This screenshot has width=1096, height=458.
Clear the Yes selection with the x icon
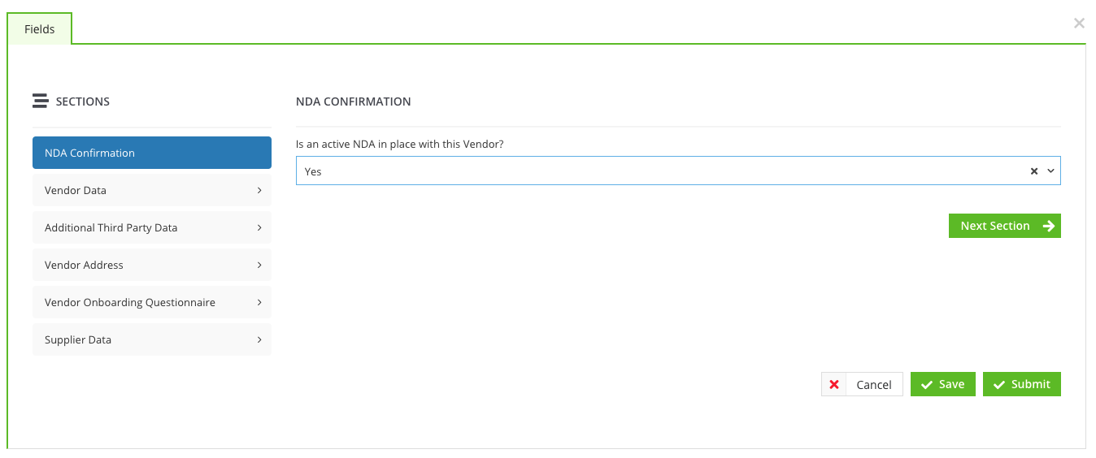tap(1034, 171)
